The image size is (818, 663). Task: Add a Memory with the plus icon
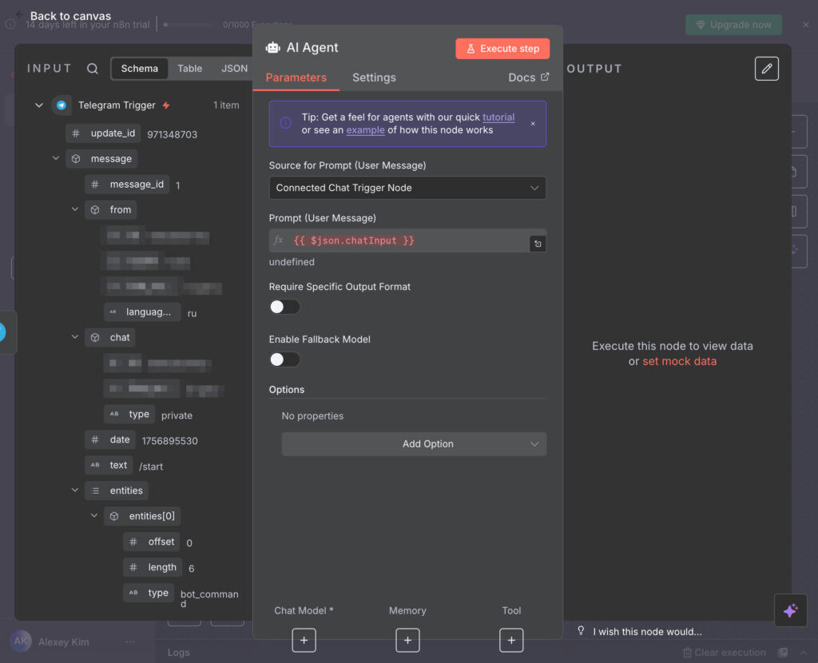(x=407, y=640)
